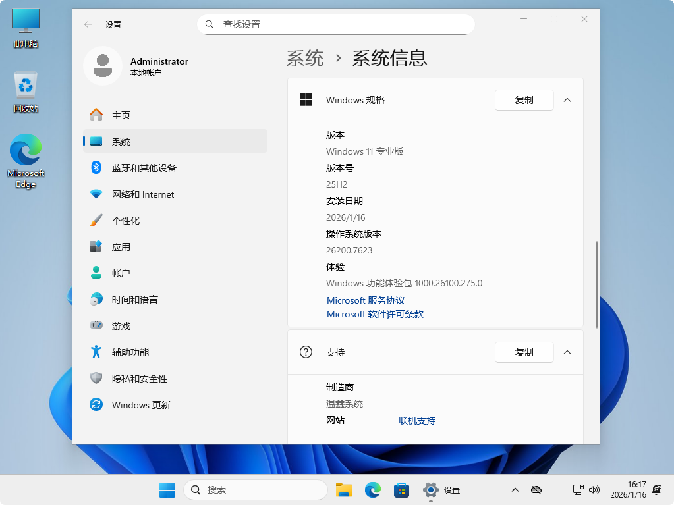Viewport: 674px width, 505px height.
Task: Click the Accessibility figure icon
Action: coord(96,352)
